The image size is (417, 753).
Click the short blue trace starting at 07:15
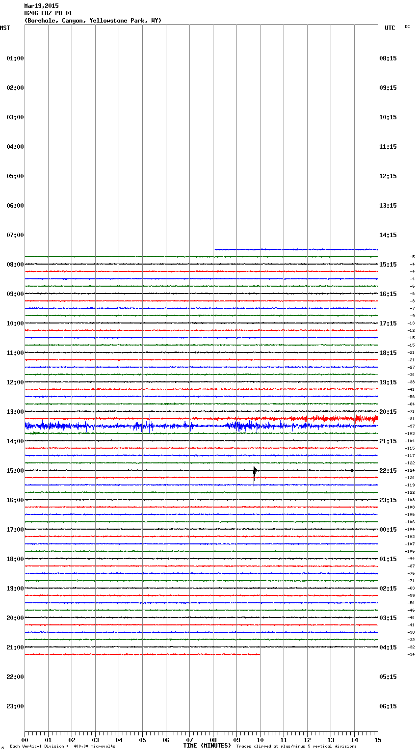pyautogui.click(x=295, y=249)
